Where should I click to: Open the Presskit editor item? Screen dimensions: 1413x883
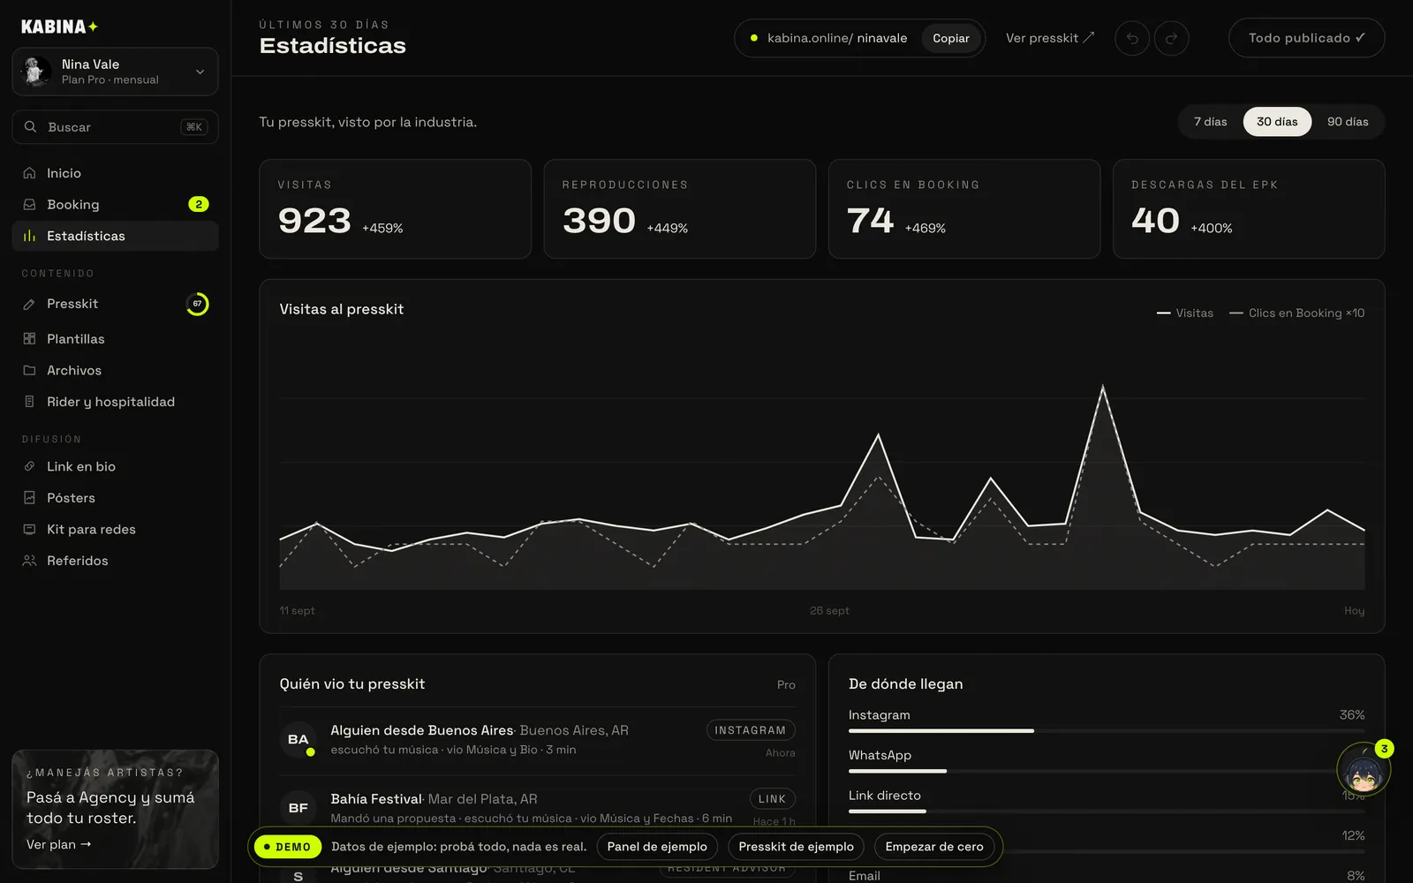115,304
